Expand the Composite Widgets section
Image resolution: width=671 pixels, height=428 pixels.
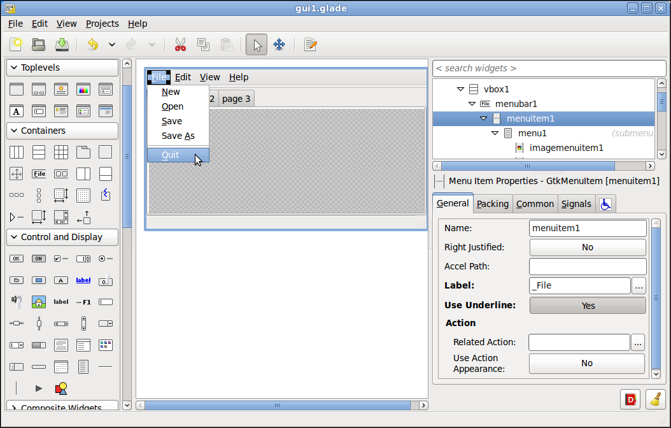62,406
